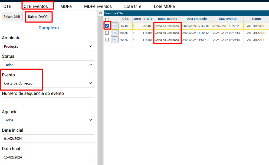Open the Ambiente dropdown showing Produção
This screenshot has height=165, width=269.
pyautogui.click(x=48, y=46)
